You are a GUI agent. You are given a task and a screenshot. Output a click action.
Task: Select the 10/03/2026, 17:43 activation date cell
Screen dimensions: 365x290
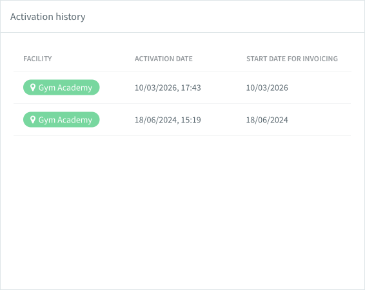(168, 88)
